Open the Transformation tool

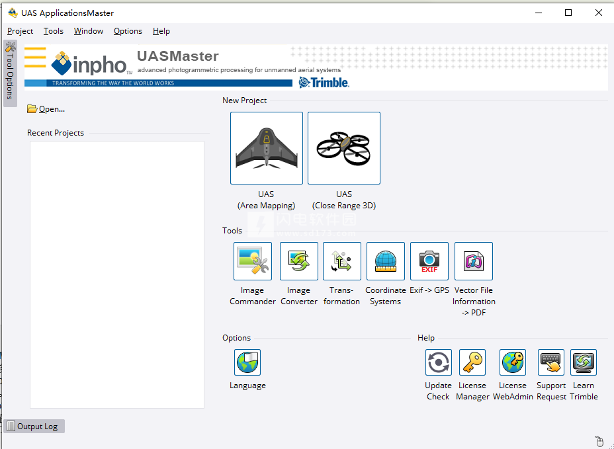(342, 261)
